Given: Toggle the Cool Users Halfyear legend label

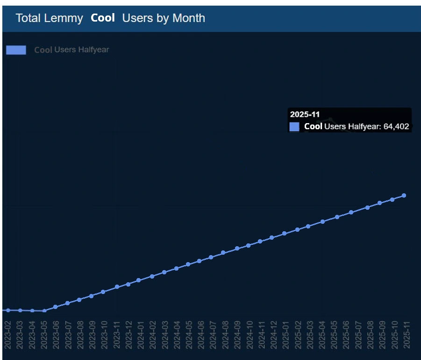Looking at the screenshot, I should [71, 50].
